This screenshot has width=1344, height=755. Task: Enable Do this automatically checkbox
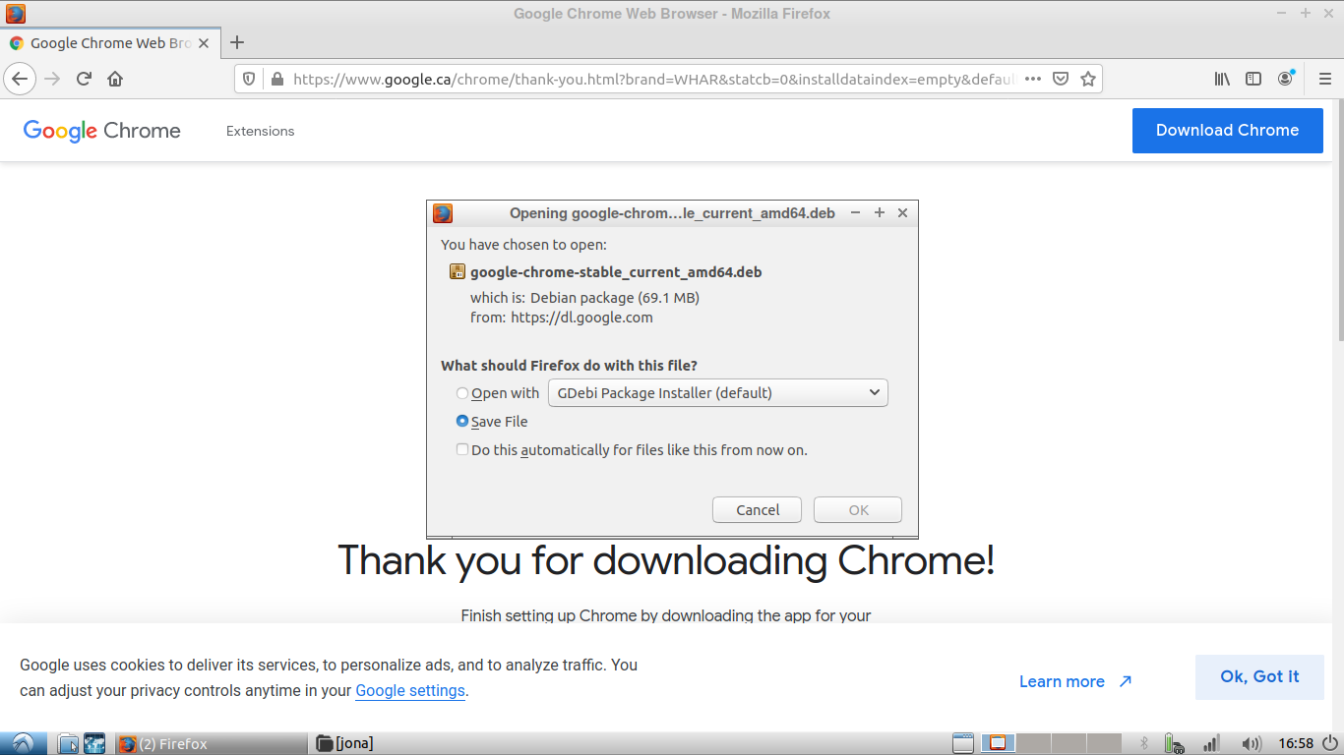point(462,449)
